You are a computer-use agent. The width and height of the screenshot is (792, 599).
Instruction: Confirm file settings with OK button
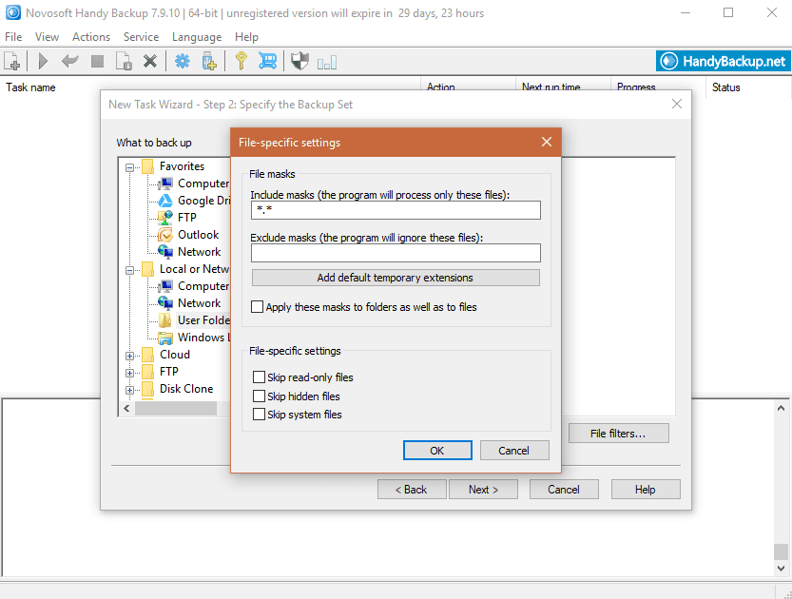(x=436, y=451)
